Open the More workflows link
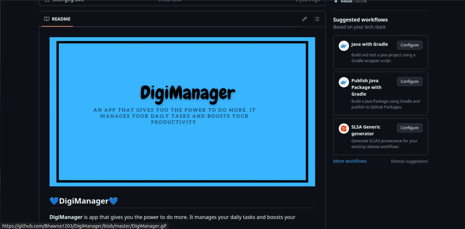 (350, 161)
